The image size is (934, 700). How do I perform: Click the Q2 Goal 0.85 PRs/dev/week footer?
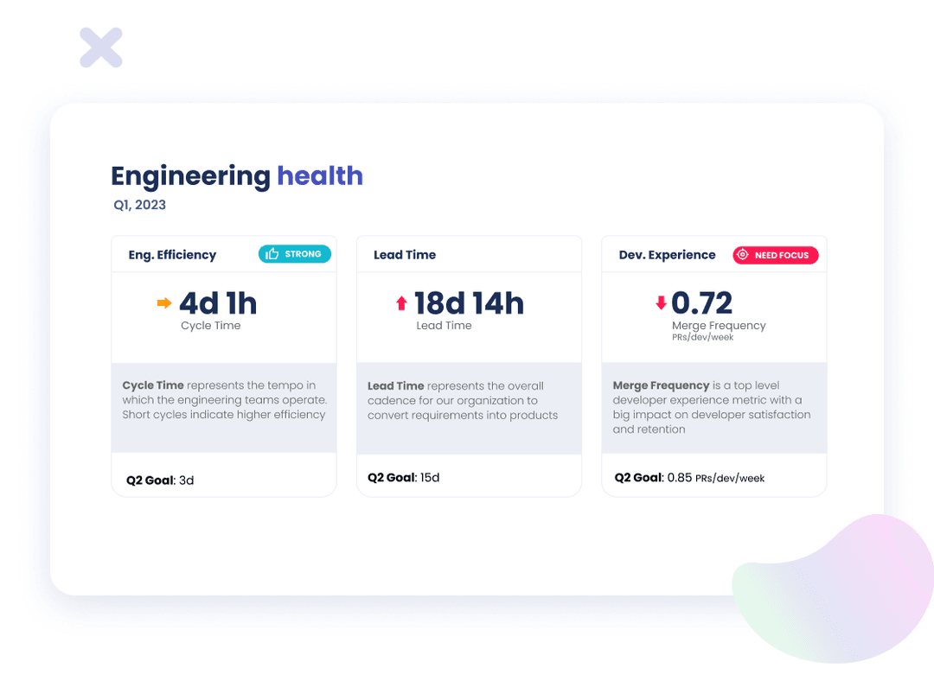coord(689,477)
